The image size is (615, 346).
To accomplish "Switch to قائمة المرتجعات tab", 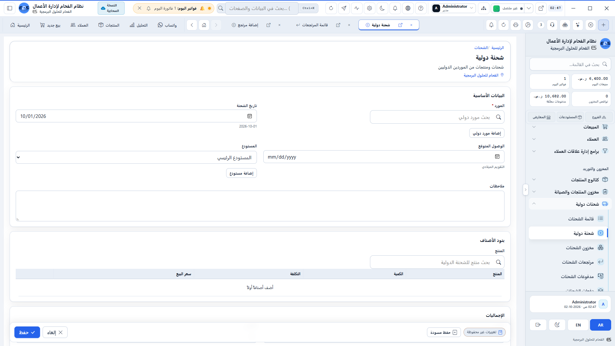I will (x=312, y=25).
